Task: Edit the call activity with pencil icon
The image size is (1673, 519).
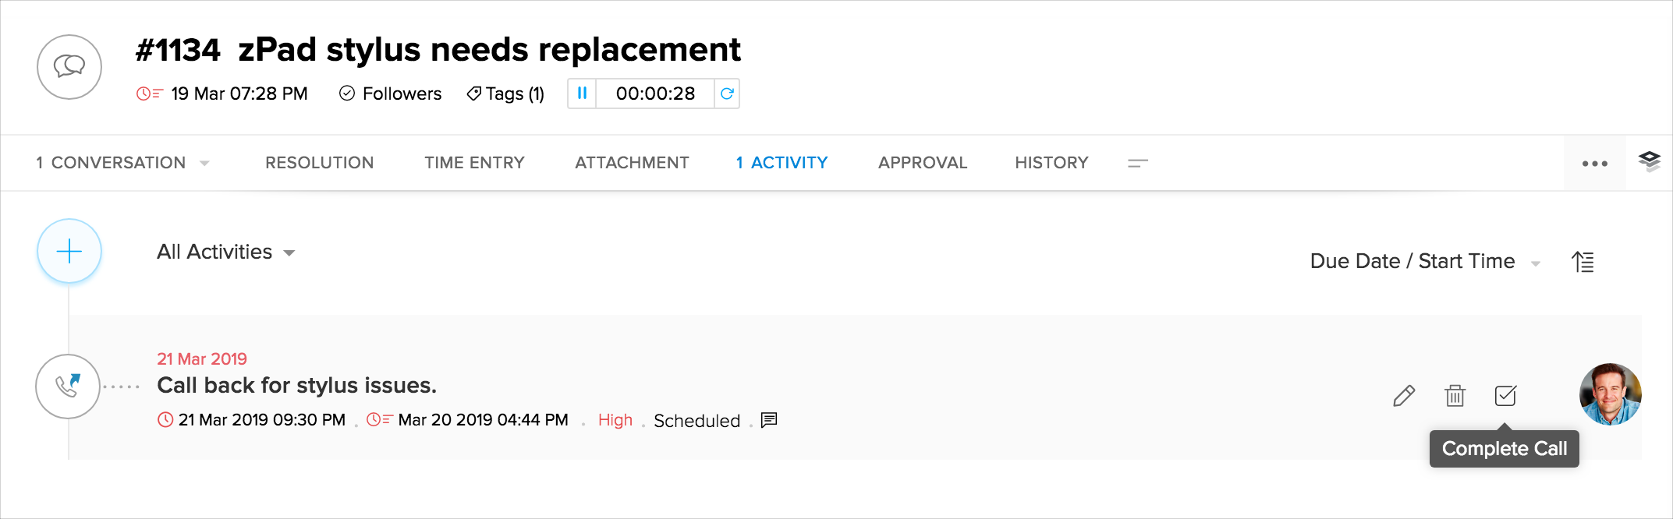Action: tap(1404, 396)
